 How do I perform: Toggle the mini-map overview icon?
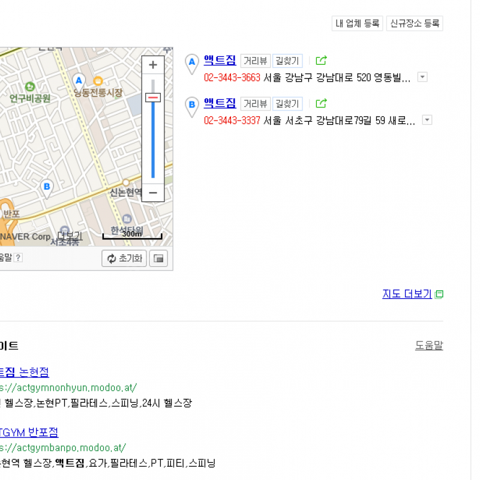coord(158,259)
